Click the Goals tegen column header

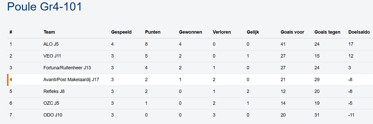click(327, 32)
